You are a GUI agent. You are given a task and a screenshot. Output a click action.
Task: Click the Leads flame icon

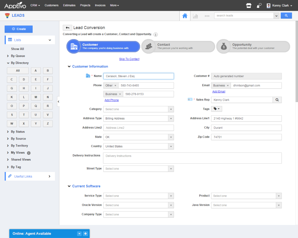[7, 15]
